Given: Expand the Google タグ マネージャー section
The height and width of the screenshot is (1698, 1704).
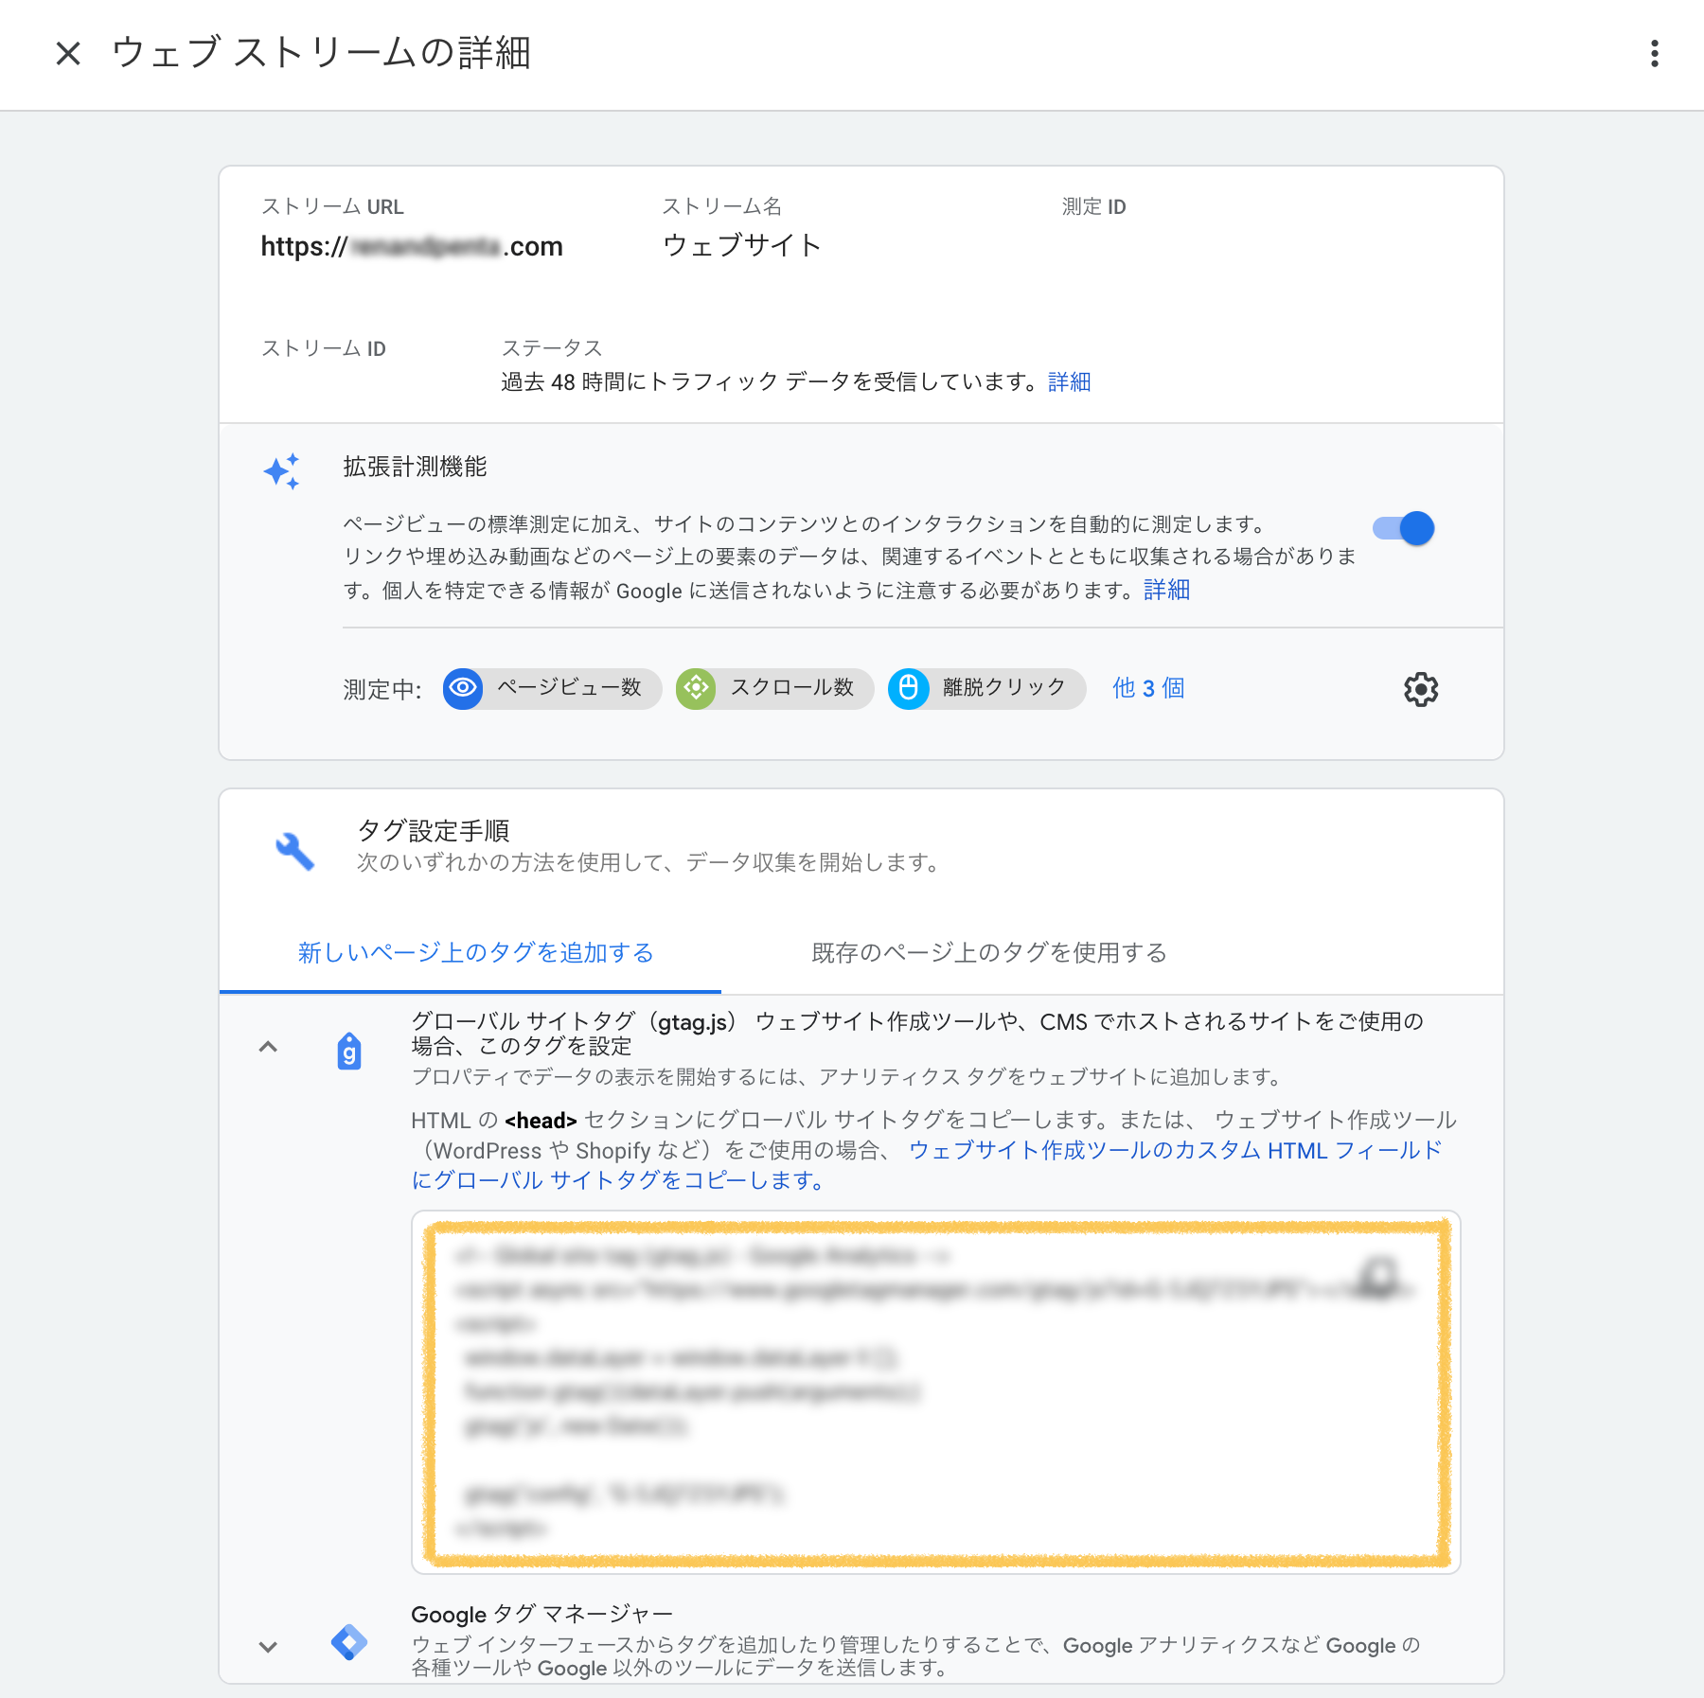Looking at the screenshot, I should [268, 1647].
